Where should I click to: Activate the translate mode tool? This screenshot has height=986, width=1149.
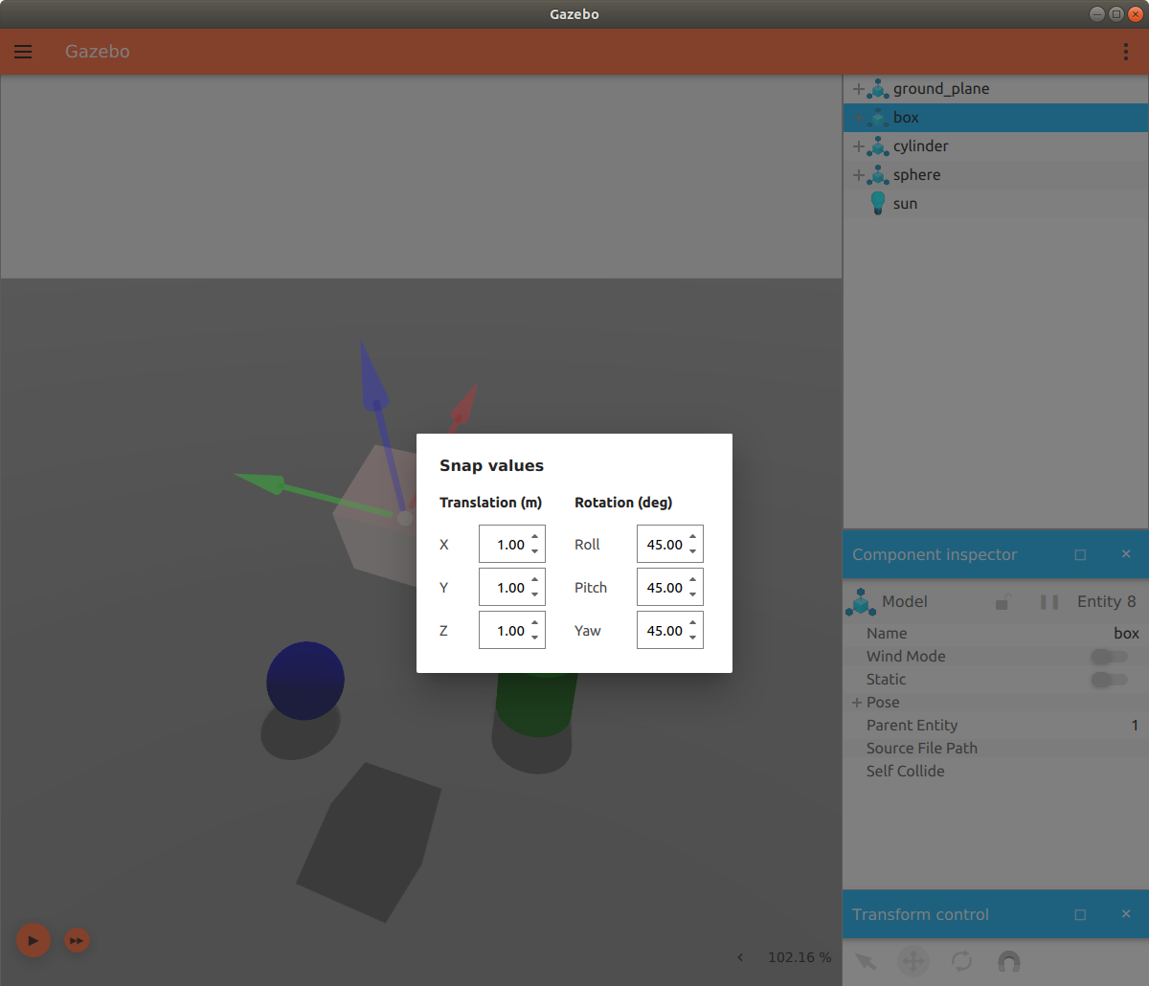[x=913, y=961]
